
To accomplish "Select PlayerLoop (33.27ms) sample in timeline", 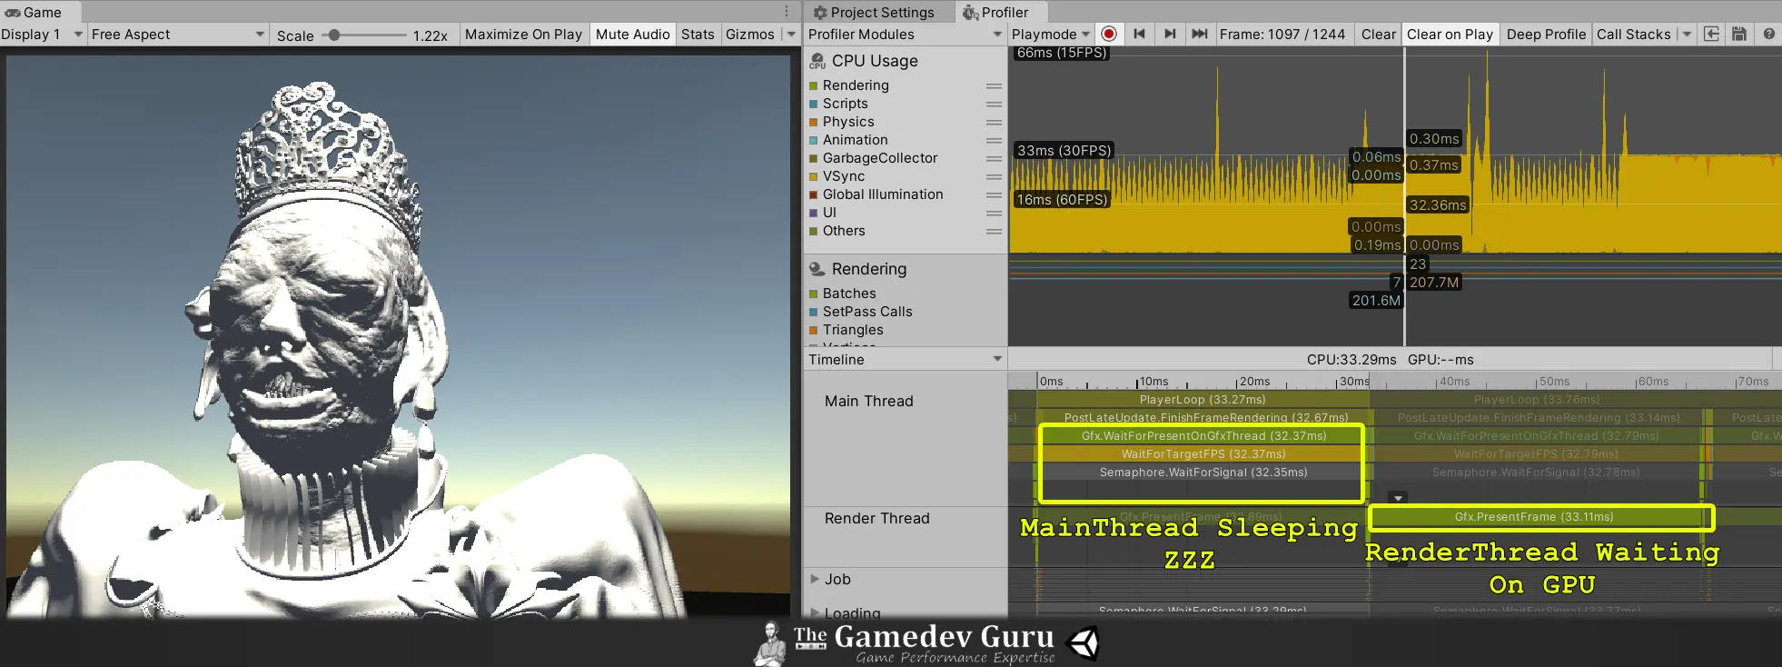I will 1203,399.
